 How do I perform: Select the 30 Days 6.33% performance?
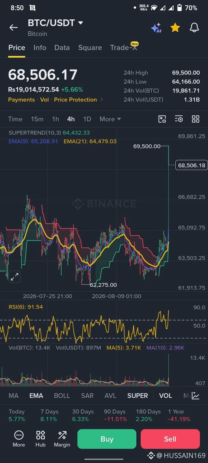(x=83, y=415)
